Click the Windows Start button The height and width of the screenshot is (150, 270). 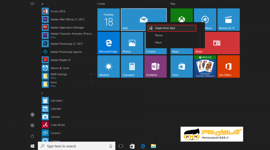point(32,146)
